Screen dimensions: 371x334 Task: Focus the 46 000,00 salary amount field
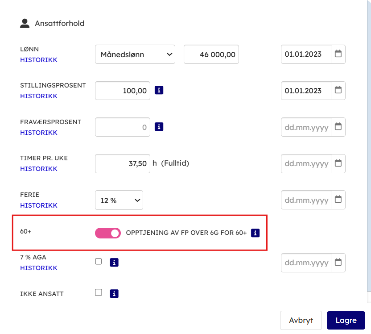click(x=211, y=54)
